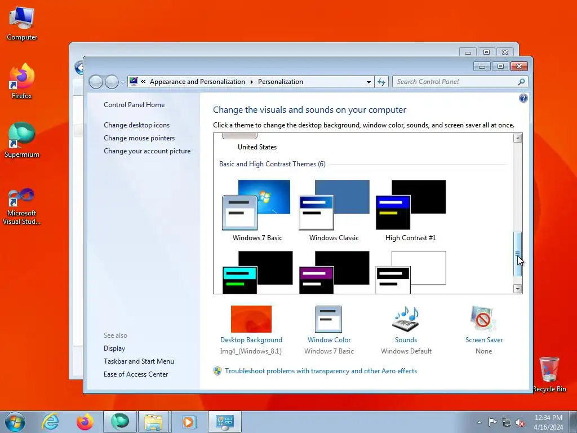This screenshot has height=433, width=577.
Task: Open Display under See also
Action: [x=114, y=348]
